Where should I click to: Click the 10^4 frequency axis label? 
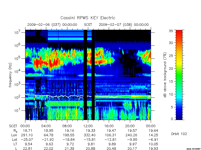[17, 71]
